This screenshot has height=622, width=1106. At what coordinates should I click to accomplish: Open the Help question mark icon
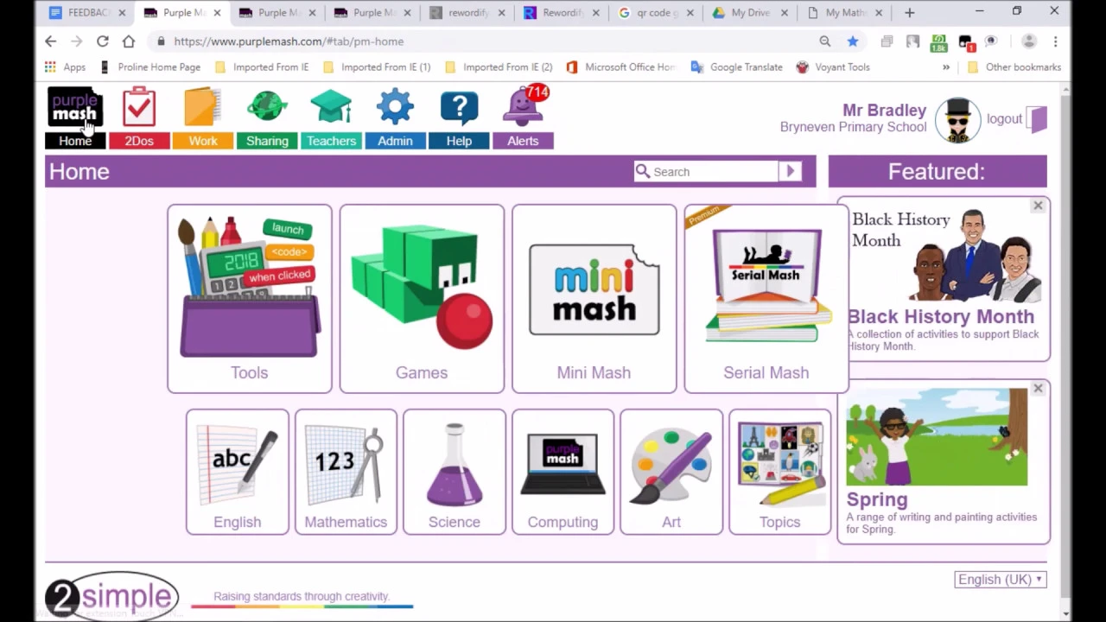(x=459, y=107)
